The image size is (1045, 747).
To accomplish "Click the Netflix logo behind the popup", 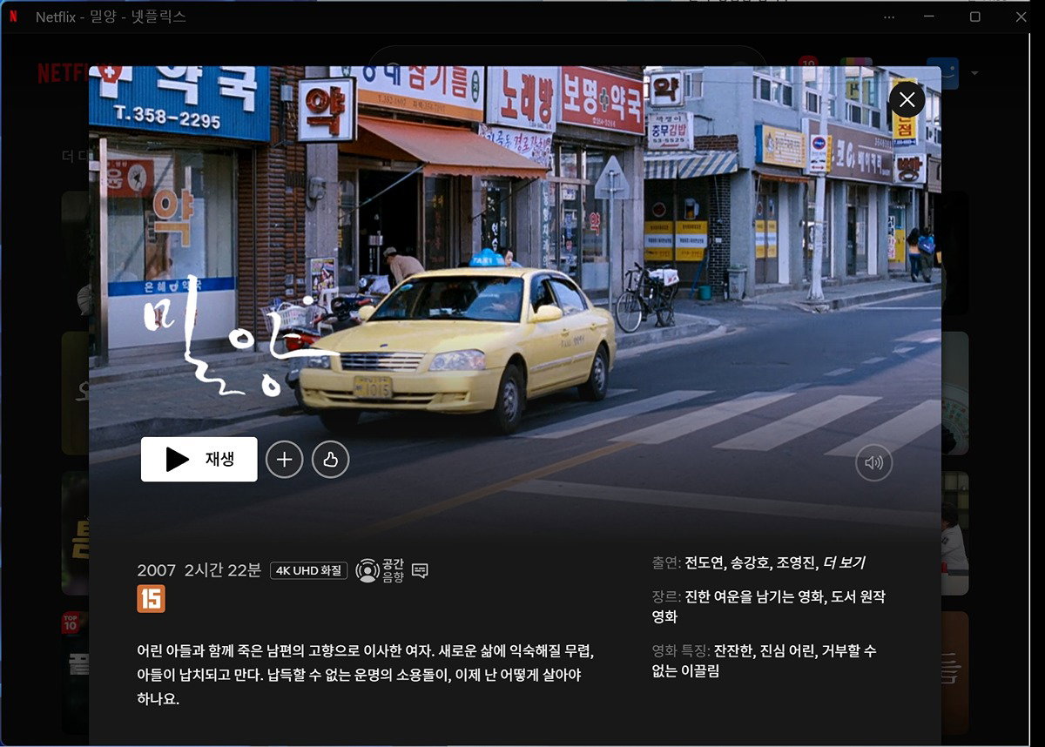I will pyautogui.click(x=64, y=73).
